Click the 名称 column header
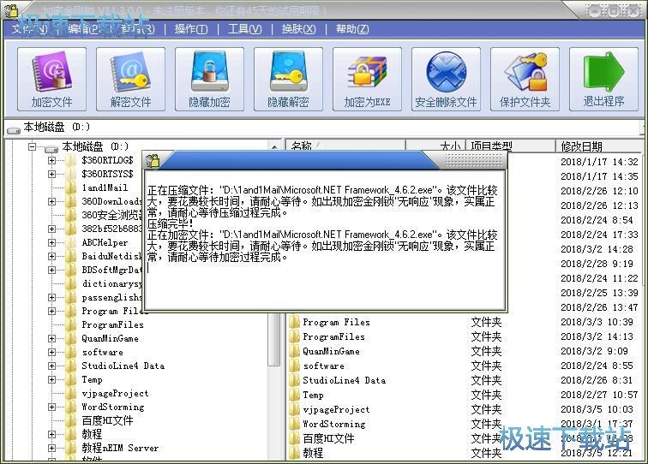This screenshot has height=464, width=648. 345,146
